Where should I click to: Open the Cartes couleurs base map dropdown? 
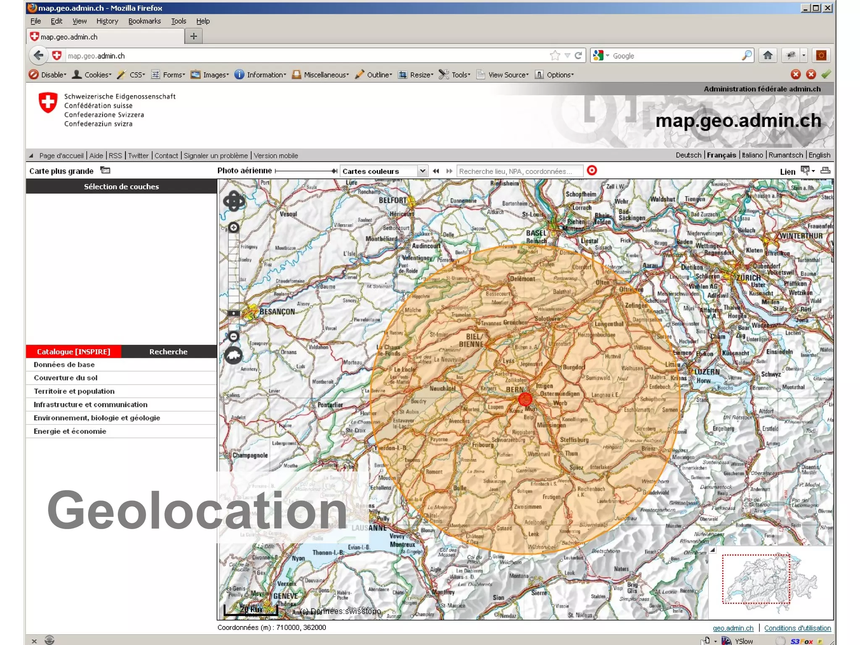(384, 171)
